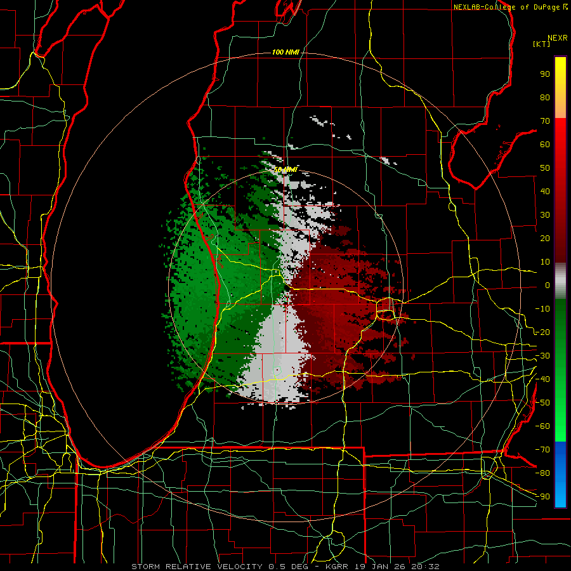
Task: Click the [KT] units label
Action: click(542, 44)
